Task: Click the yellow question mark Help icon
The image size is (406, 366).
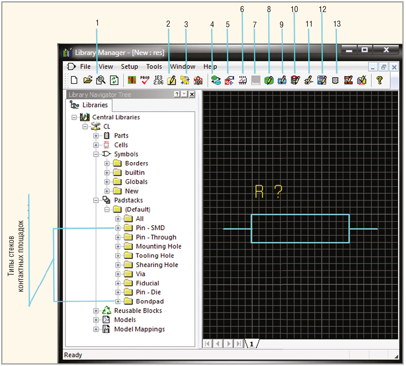Action: point(379,80)
